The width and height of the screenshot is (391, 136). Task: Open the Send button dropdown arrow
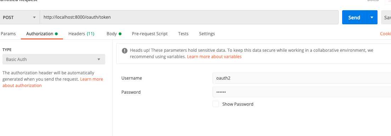(x=372, y=17)
